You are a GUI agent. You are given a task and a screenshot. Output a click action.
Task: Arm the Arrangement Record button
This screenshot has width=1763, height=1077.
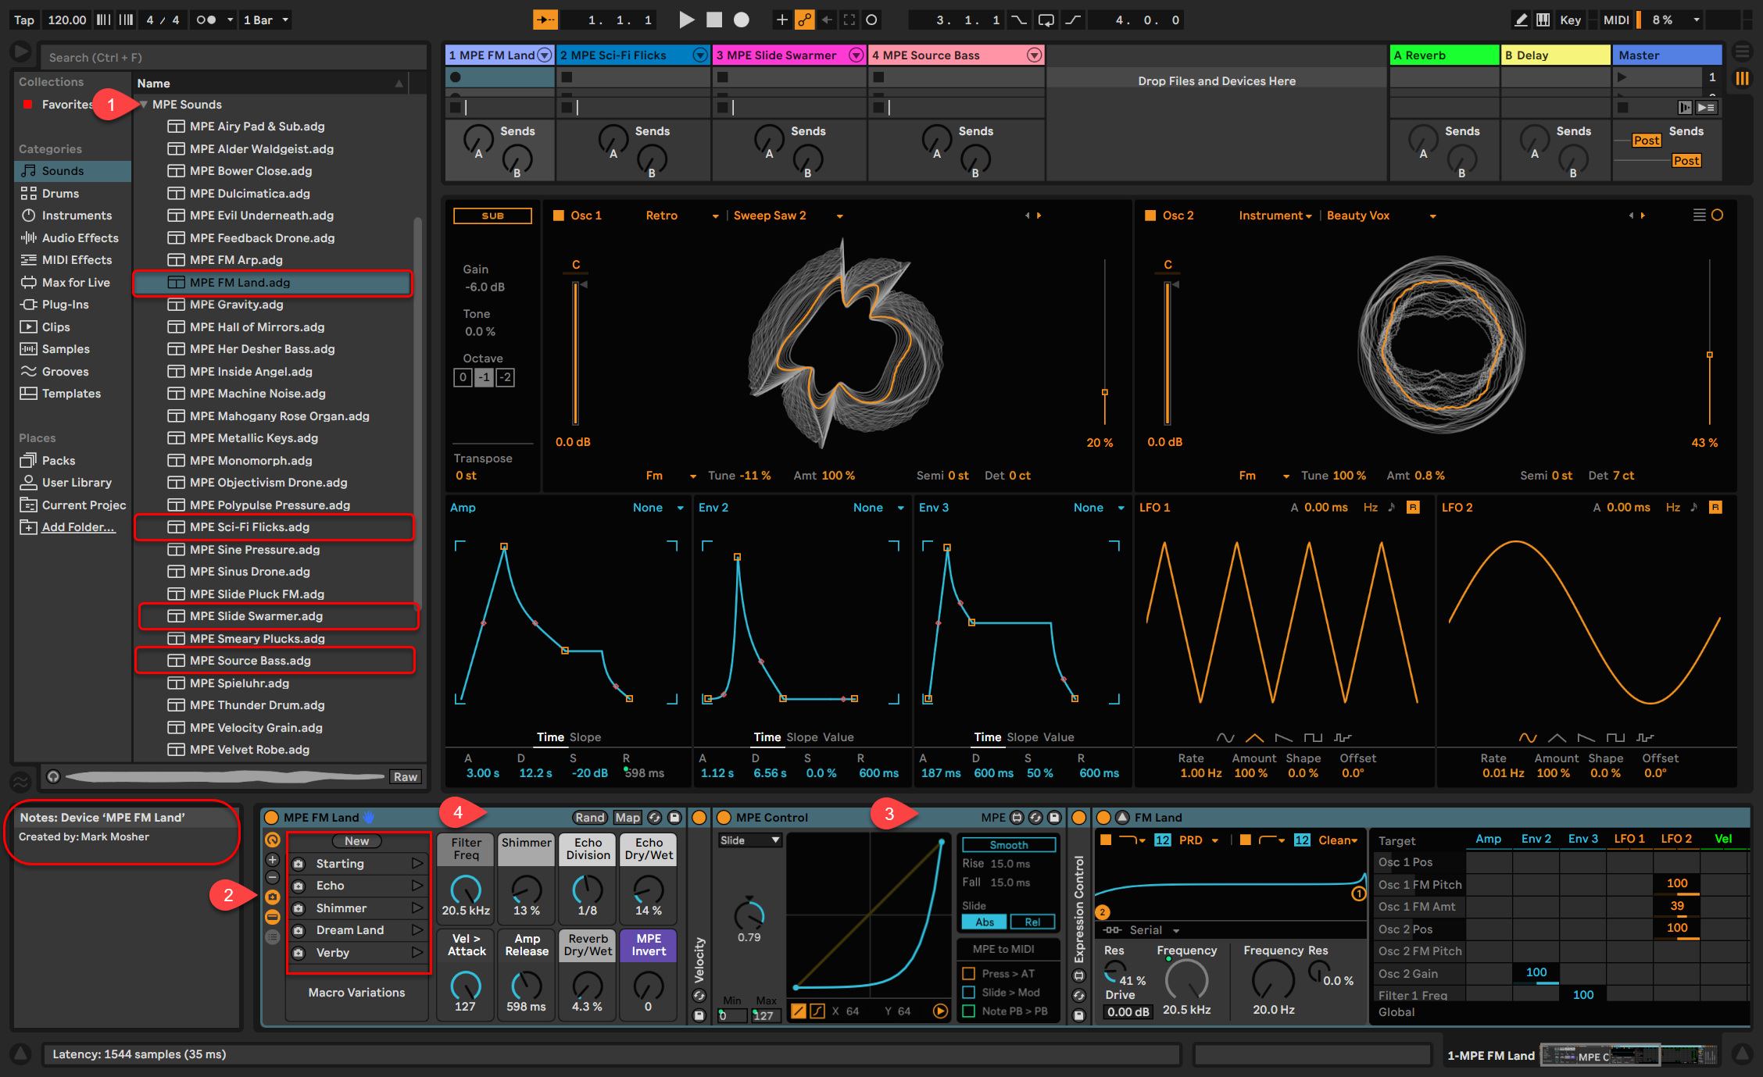(742, 20)
